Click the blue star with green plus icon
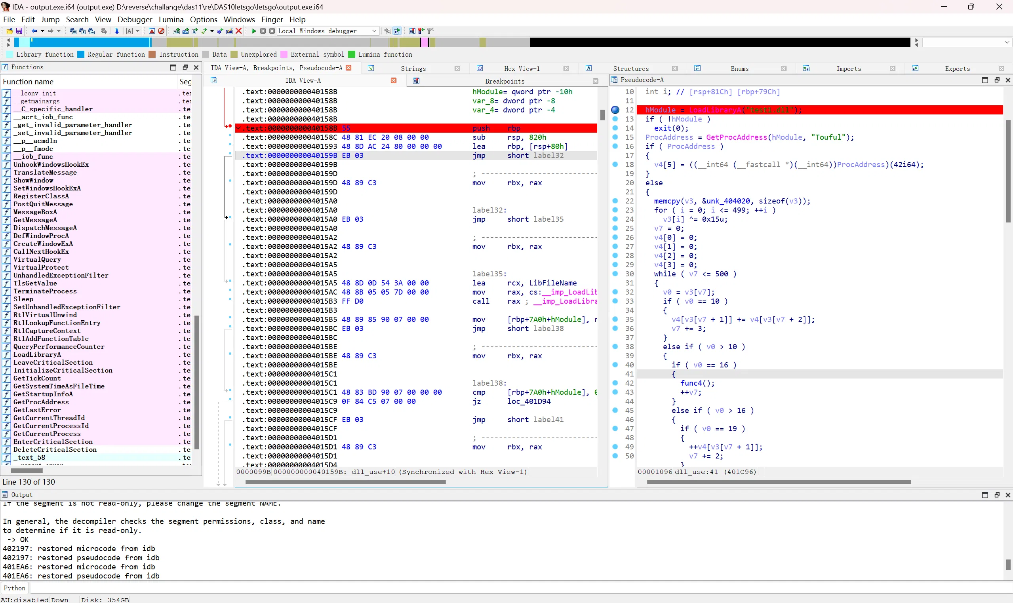This screenshot has height=603, width=1013. click(220, 31)
